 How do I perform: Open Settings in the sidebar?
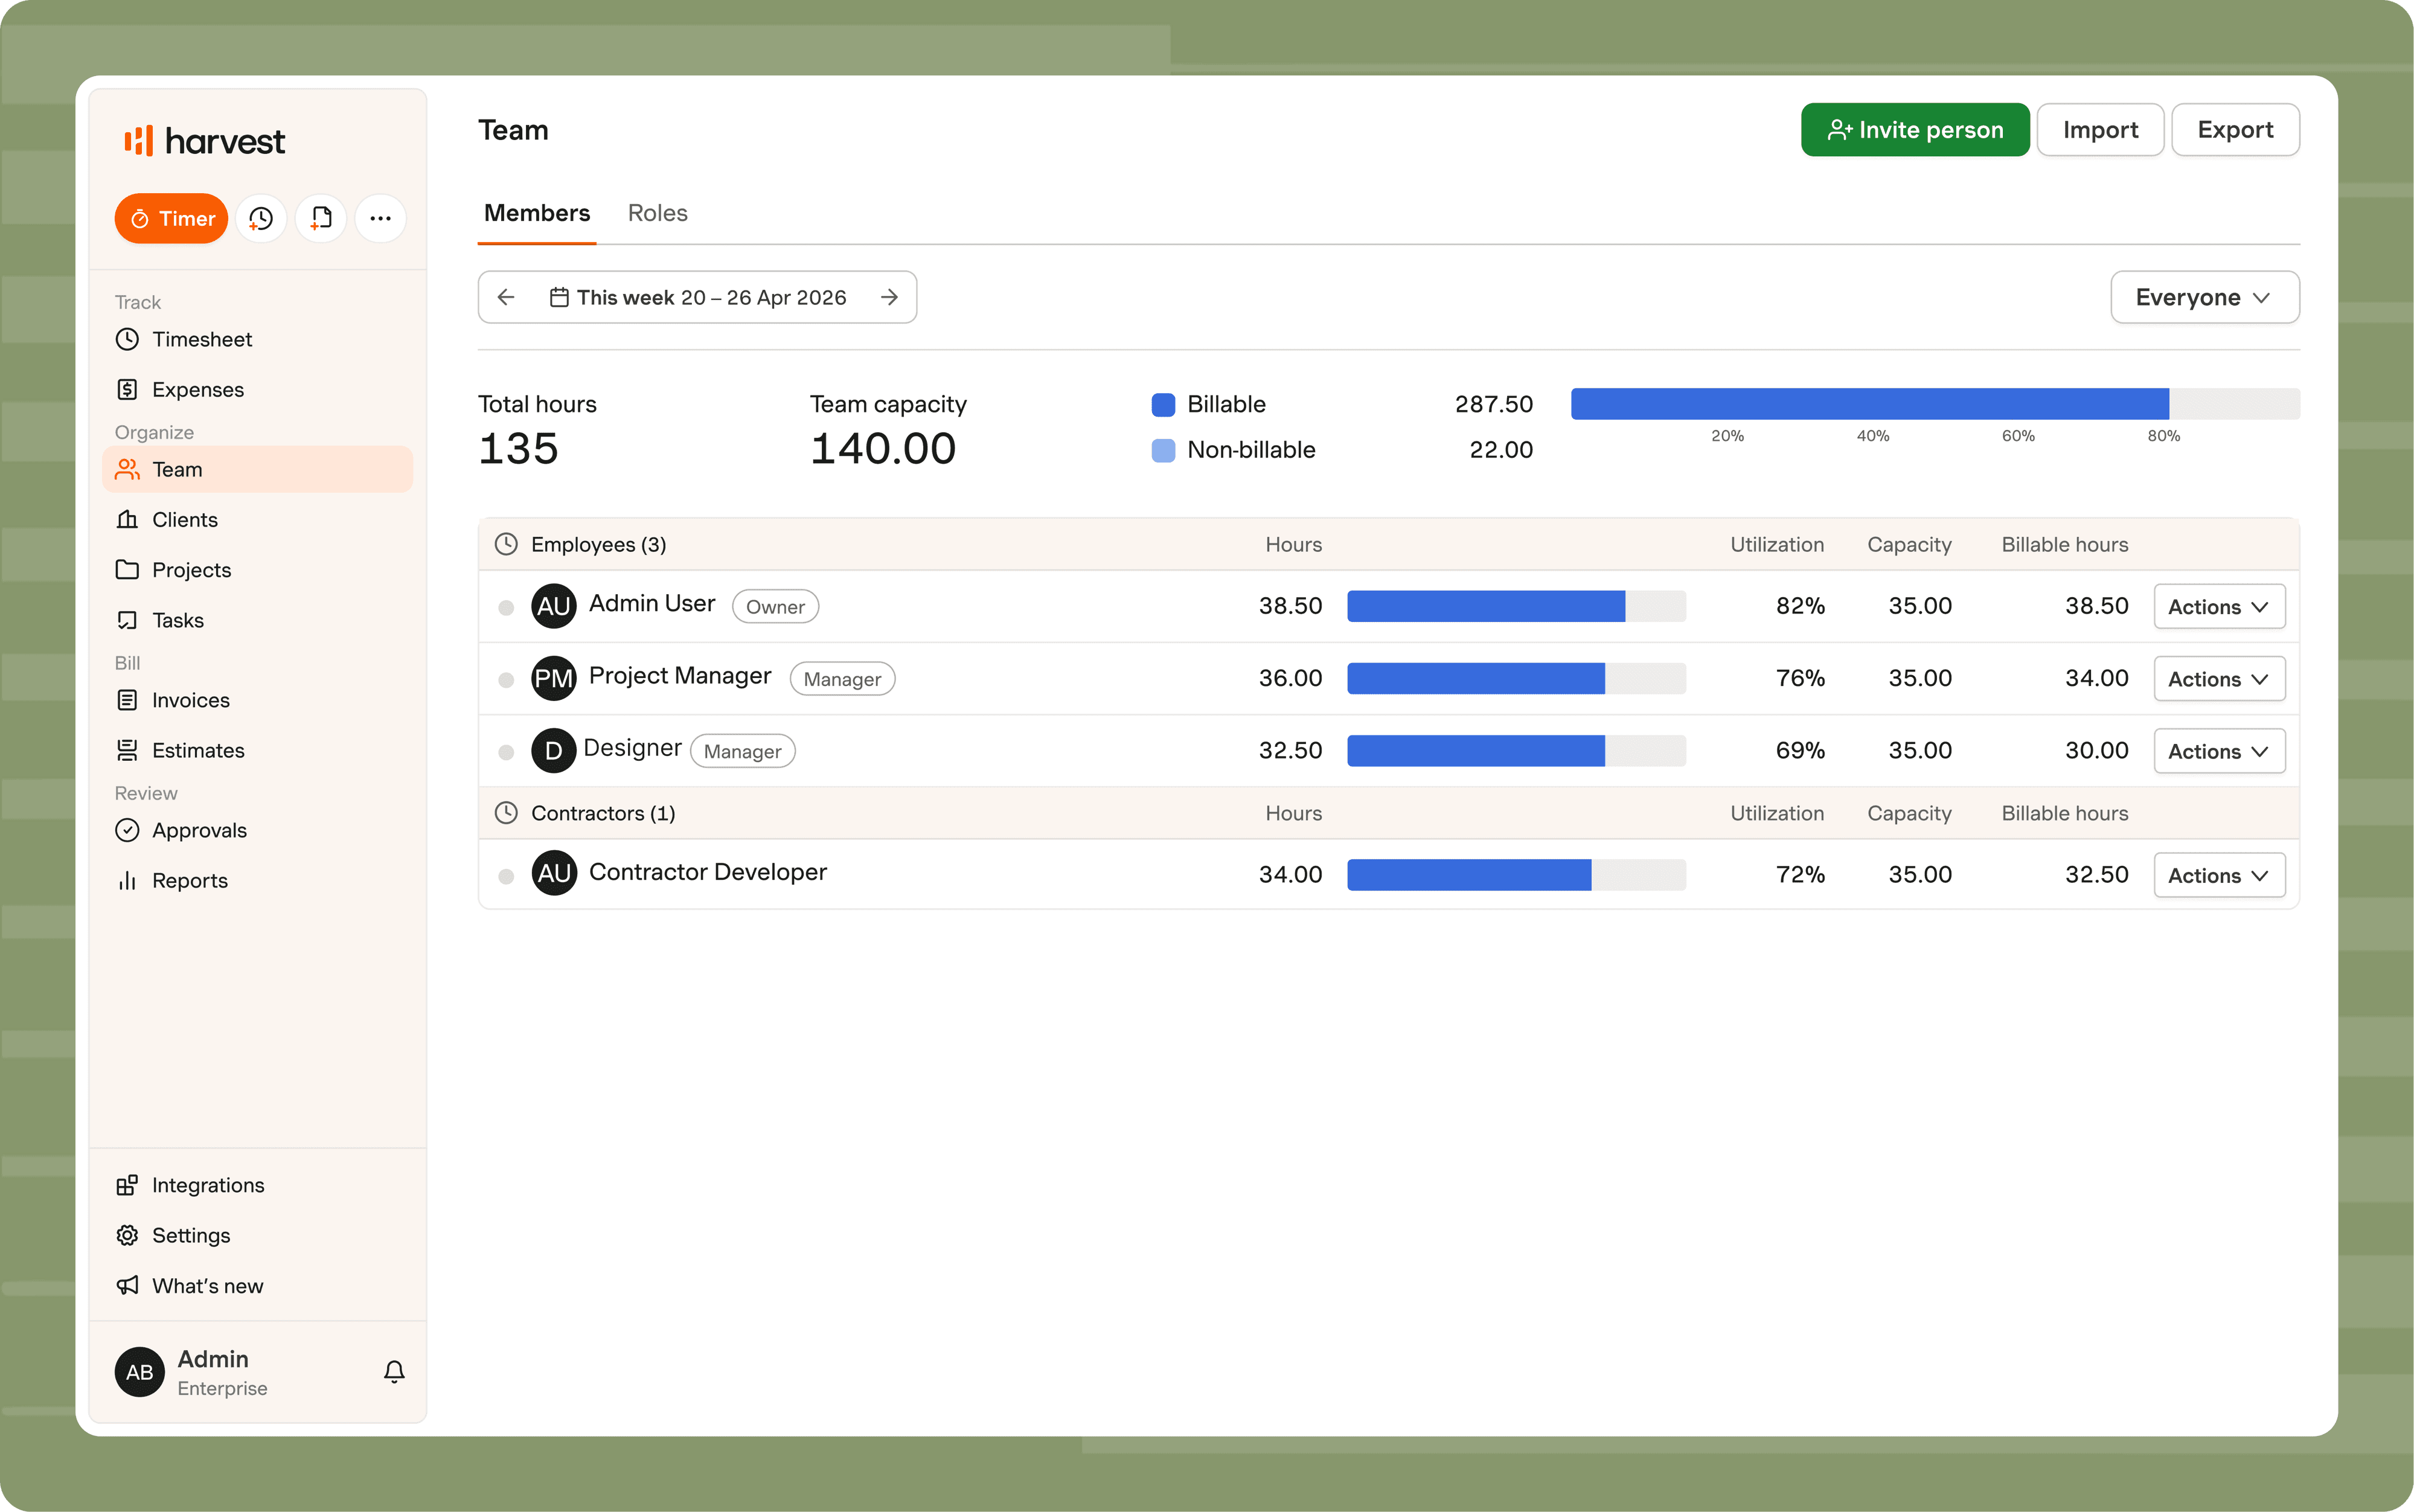(x=257, y=1235)
